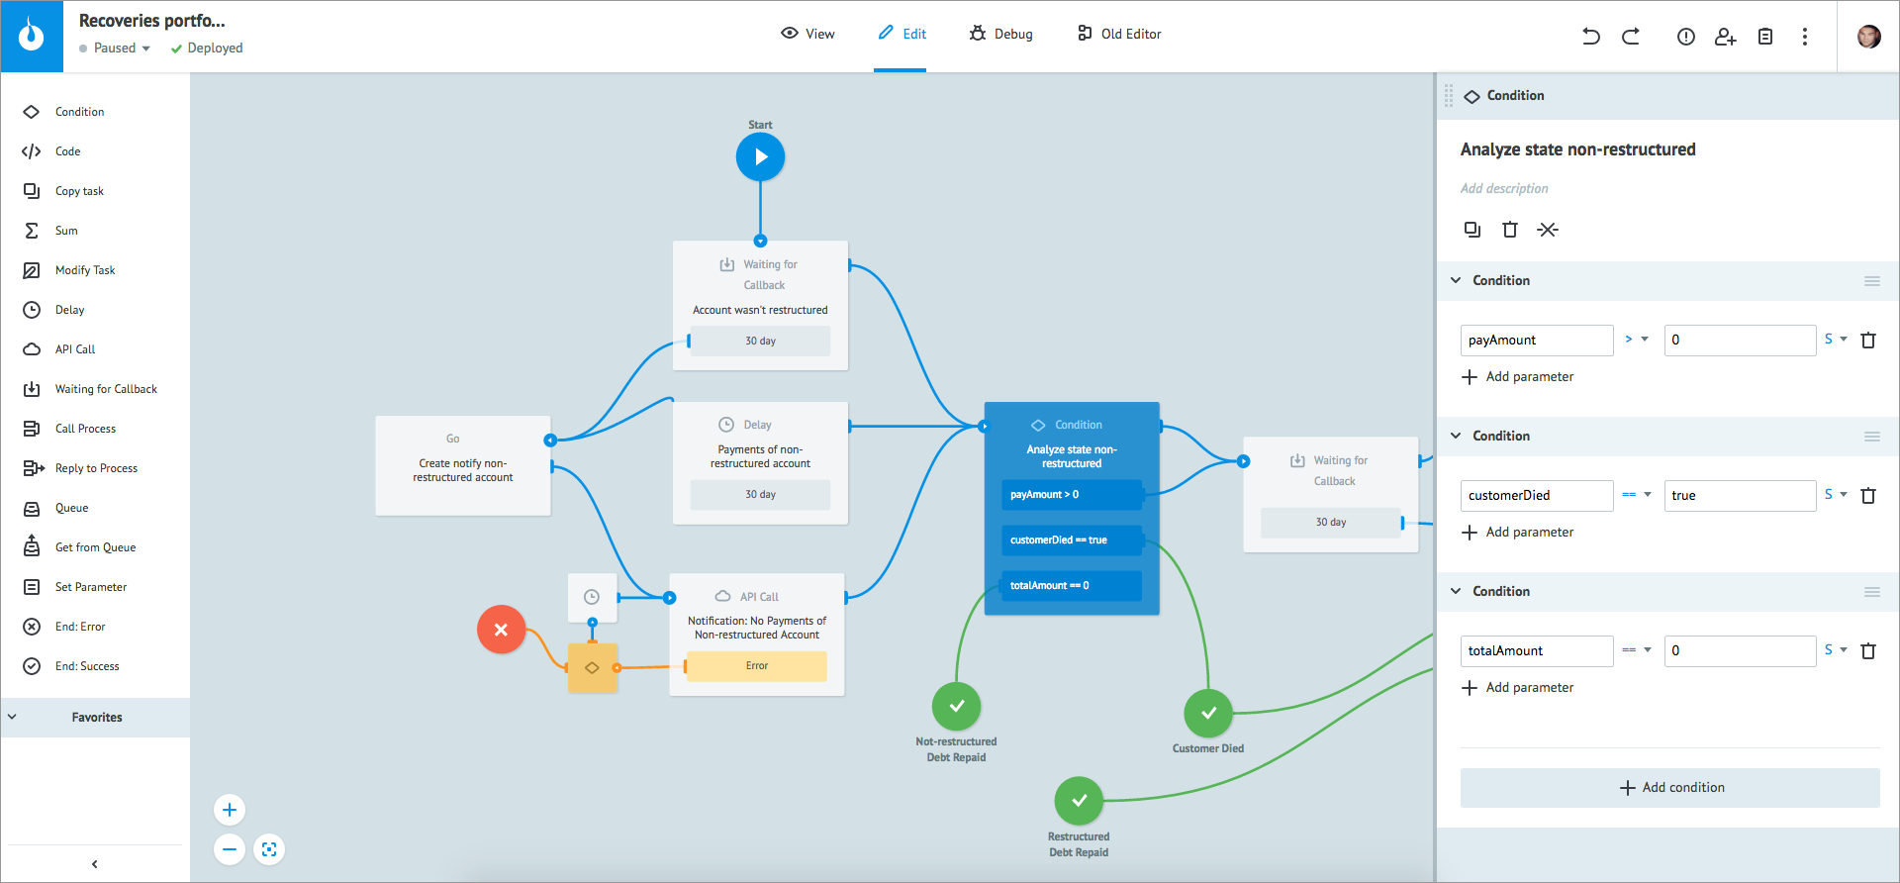Viewport: 1900px width, 883px height.
Task: Click the fit-to-screen canvas icon
Action: (x=269, y=849)
